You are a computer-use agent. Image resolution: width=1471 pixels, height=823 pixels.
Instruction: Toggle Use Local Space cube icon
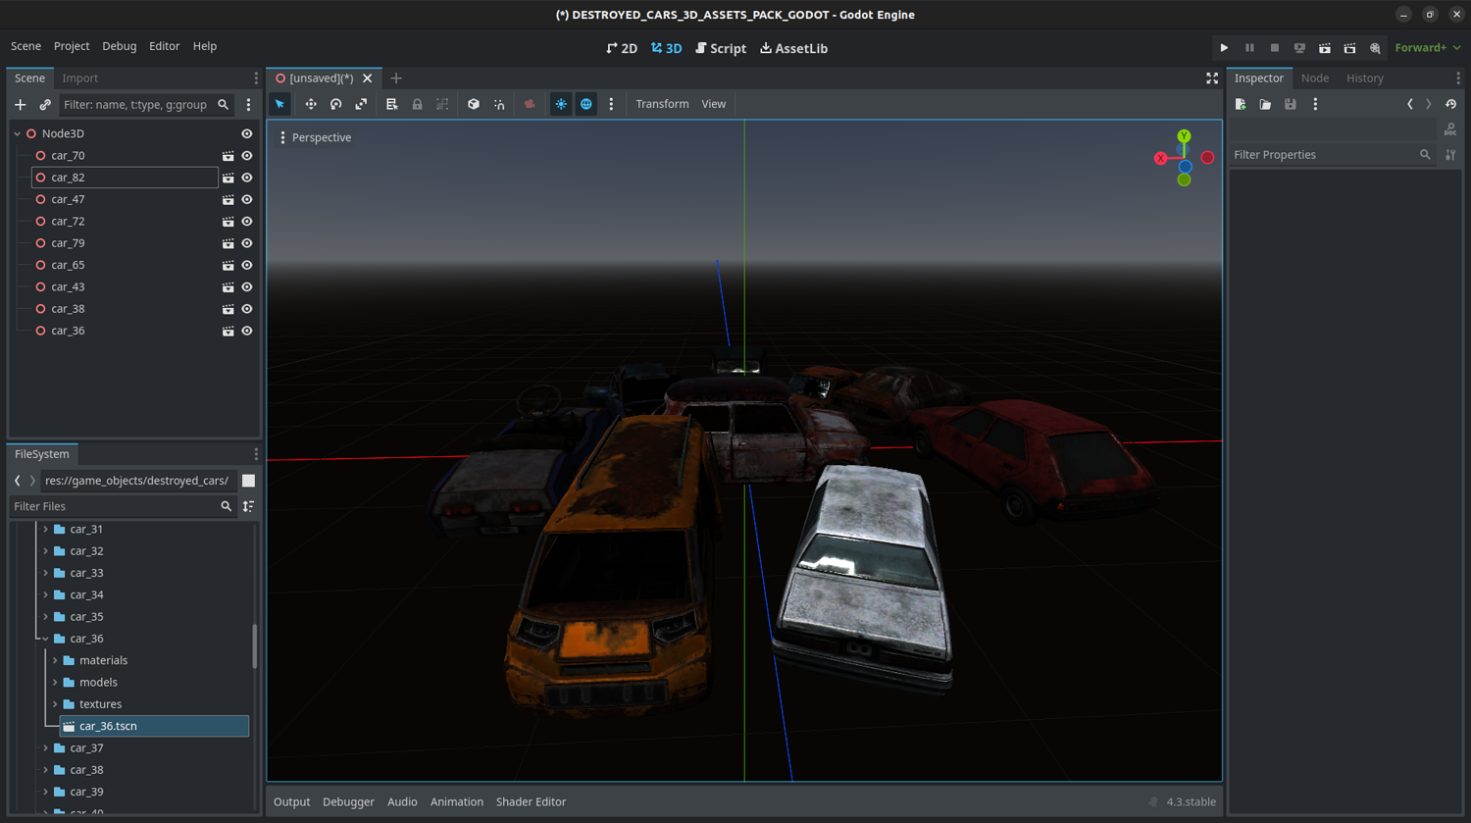point(474,104)
